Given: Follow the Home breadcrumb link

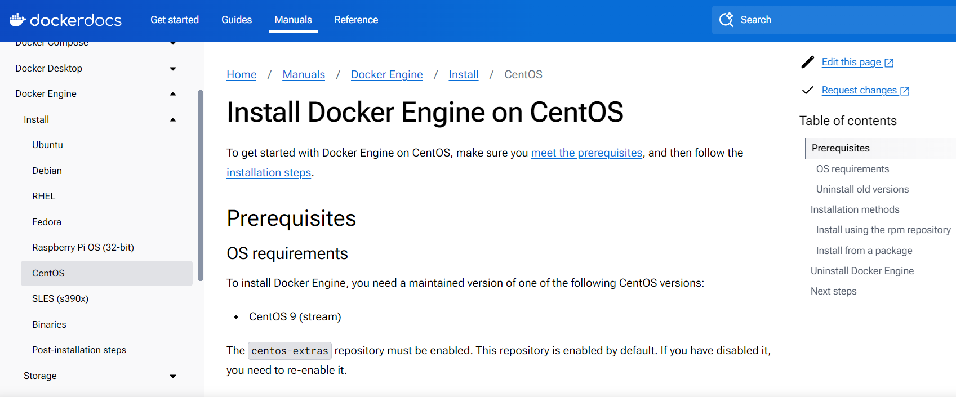Looking at the screenshot, I should [x=242, y=74].
